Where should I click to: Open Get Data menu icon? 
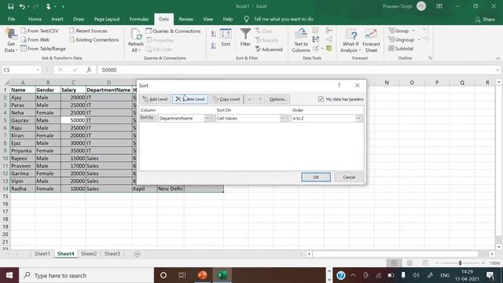10,40
